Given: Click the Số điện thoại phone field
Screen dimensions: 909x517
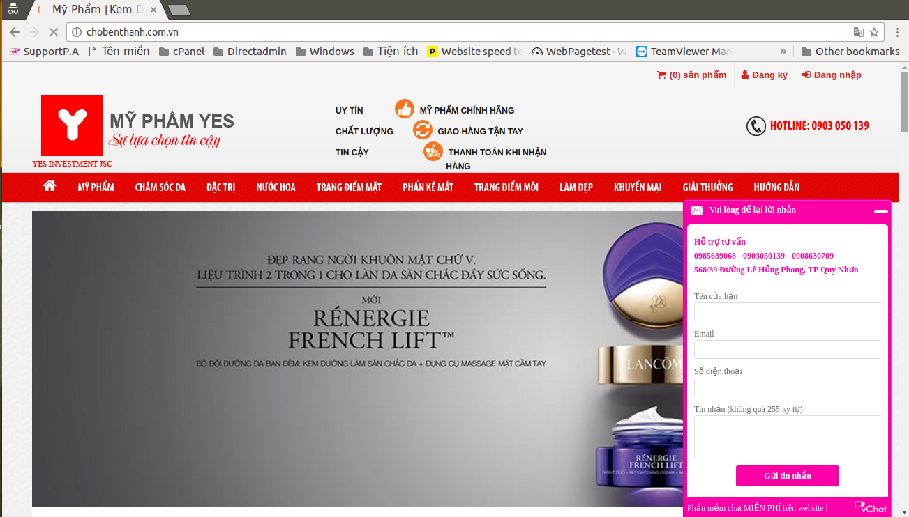Looking at the screenshot, I should pos(788,387).
